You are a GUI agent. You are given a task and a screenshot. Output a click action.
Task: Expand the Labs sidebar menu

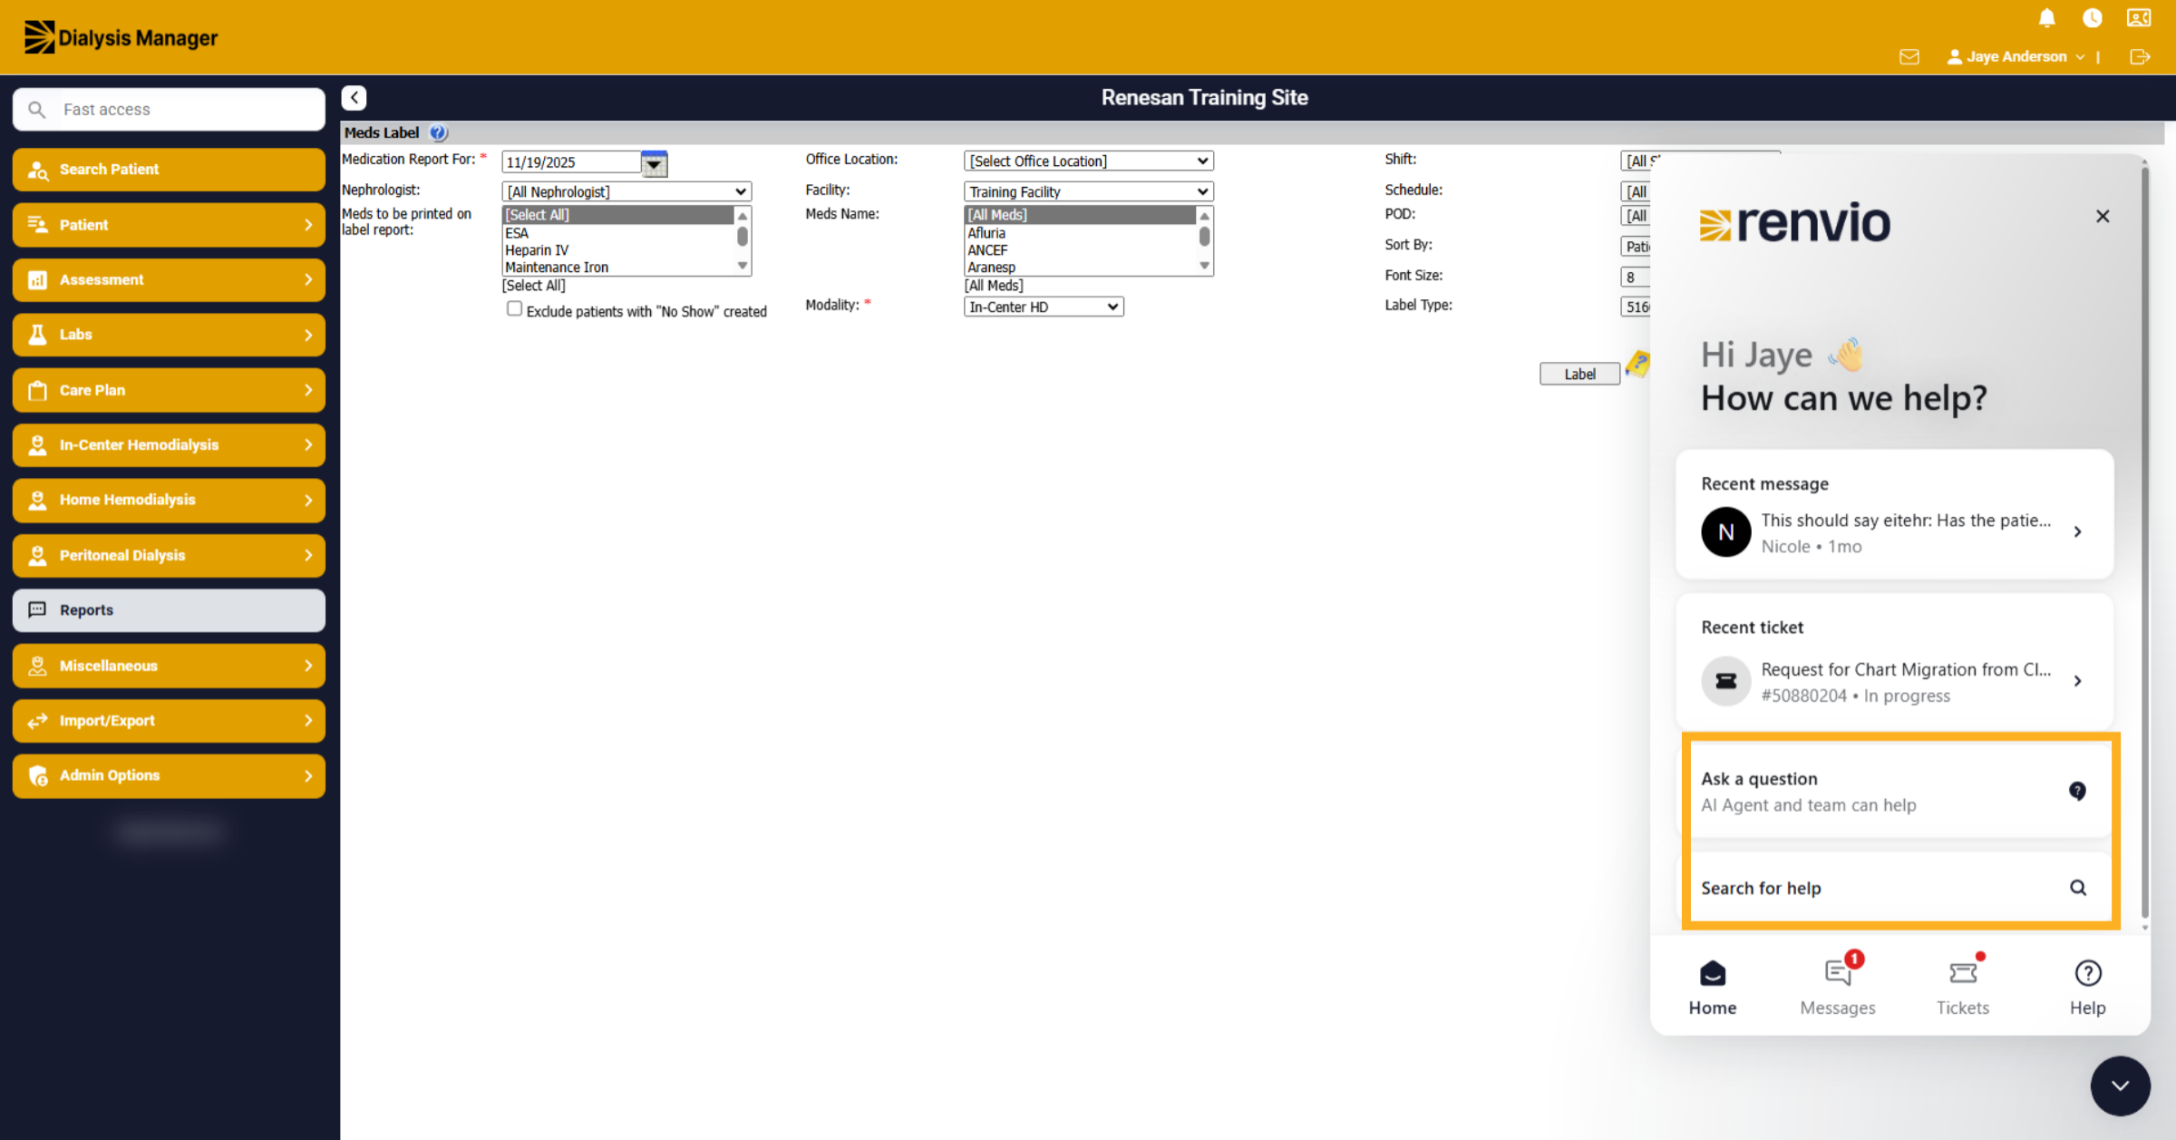click(169, 336)
